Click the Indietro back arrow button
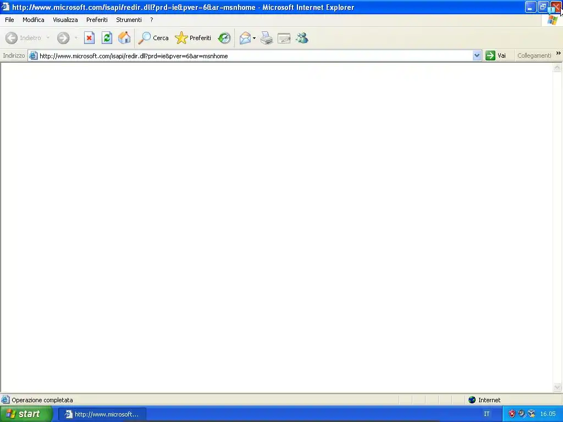563x422 pixels. tap(12, 38)
